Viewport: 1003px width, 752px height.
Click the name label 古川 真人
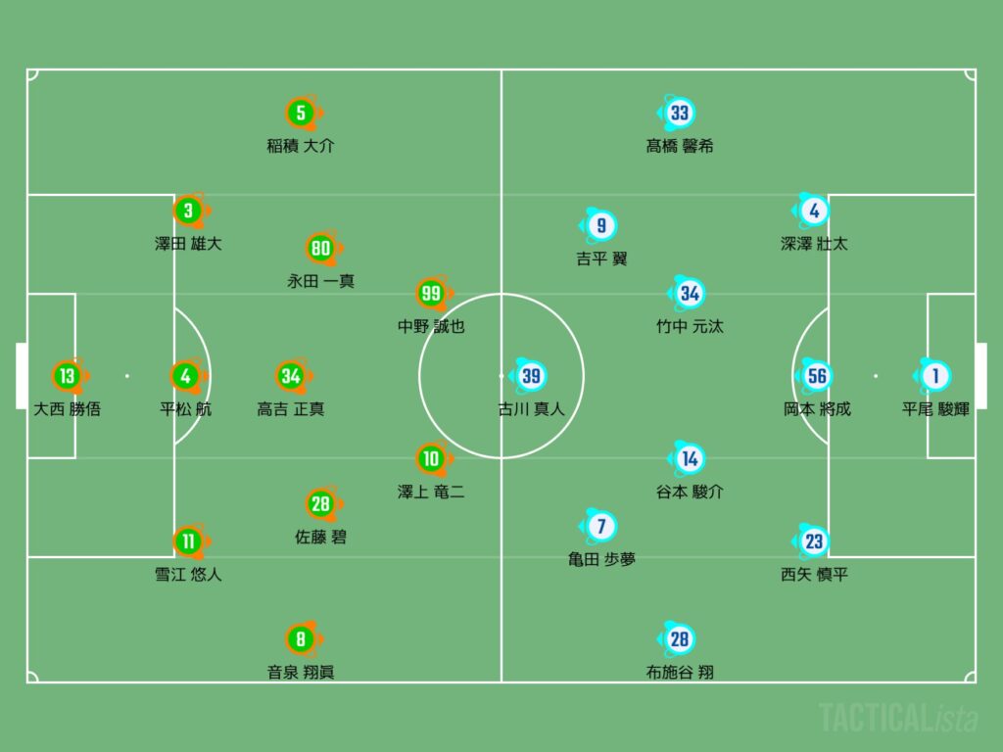tap(532, 409)
